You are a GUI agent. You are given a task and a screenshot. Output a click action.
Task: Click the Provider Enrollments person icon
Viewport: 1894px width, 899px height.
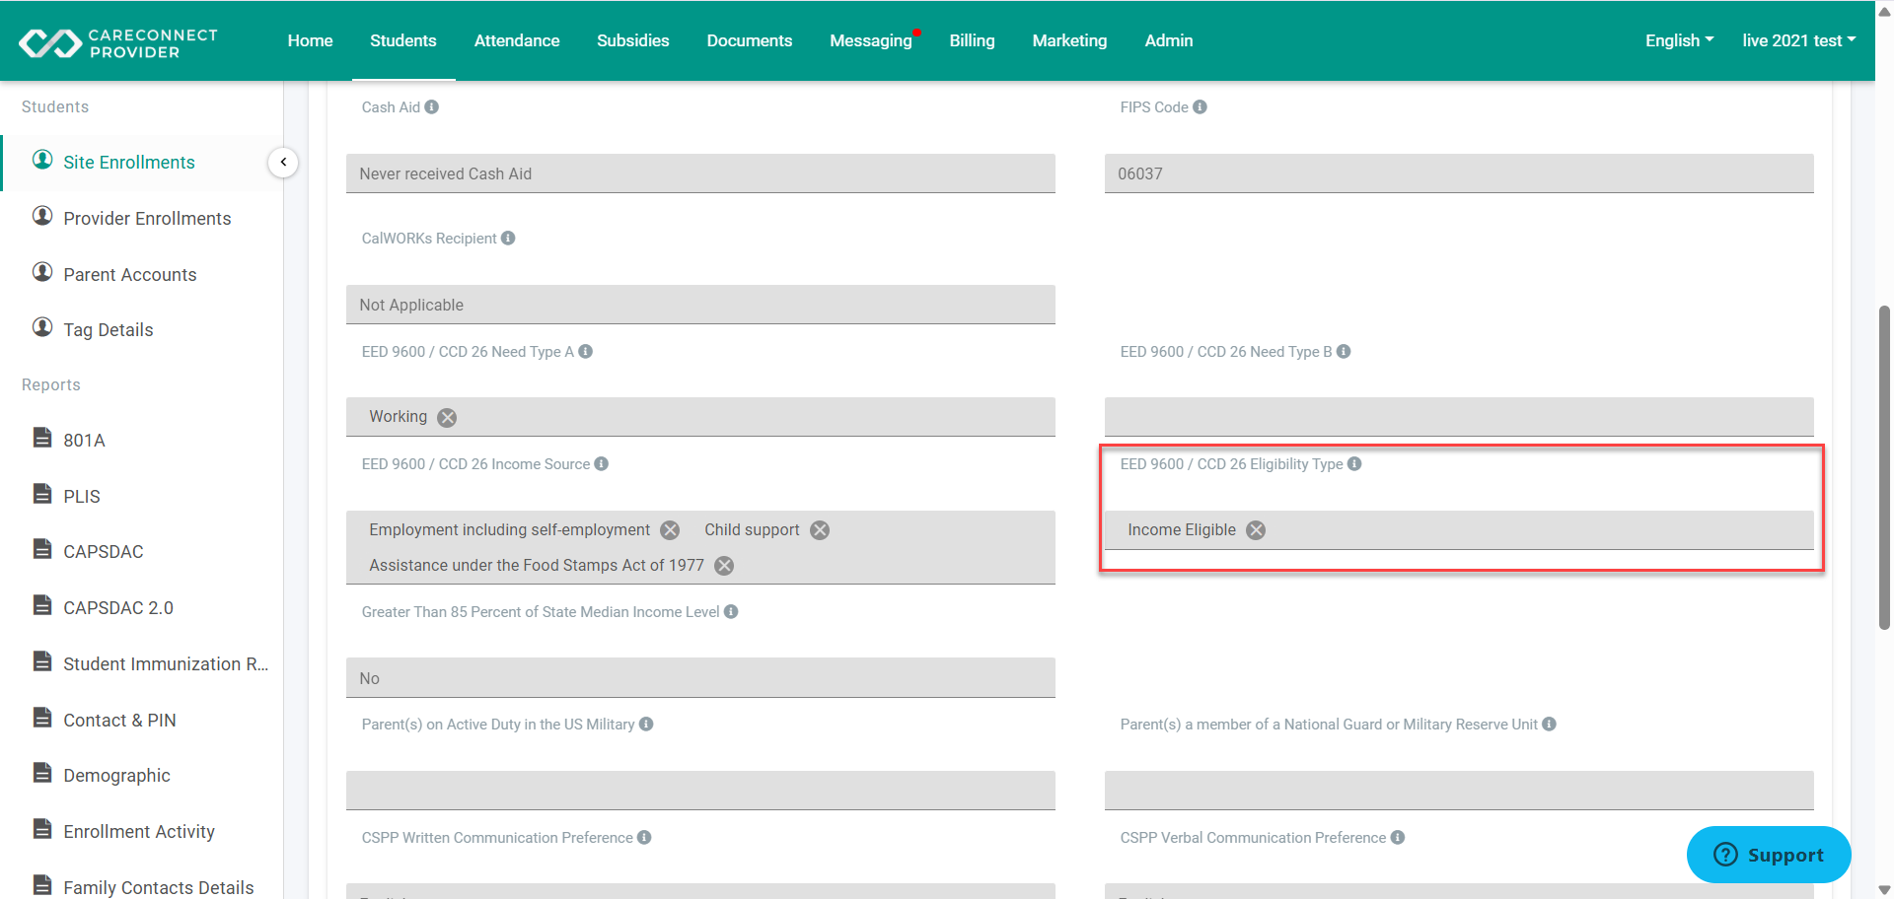(42, 216)
